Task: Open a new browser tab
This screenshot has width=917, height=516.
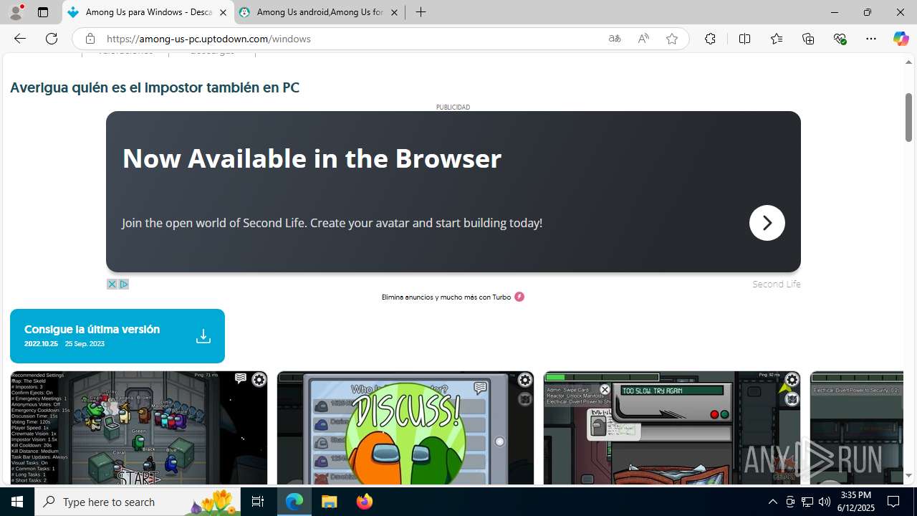Action: point(421,12)
